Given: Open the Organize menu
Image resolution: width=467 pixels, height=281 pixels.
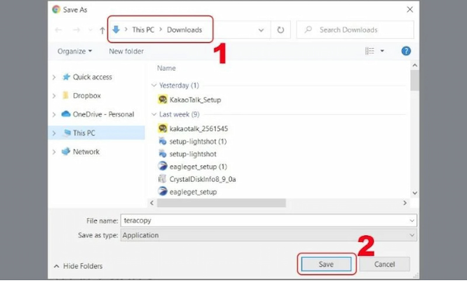Looking at the screenshot, I should click(x=75, y=51).
